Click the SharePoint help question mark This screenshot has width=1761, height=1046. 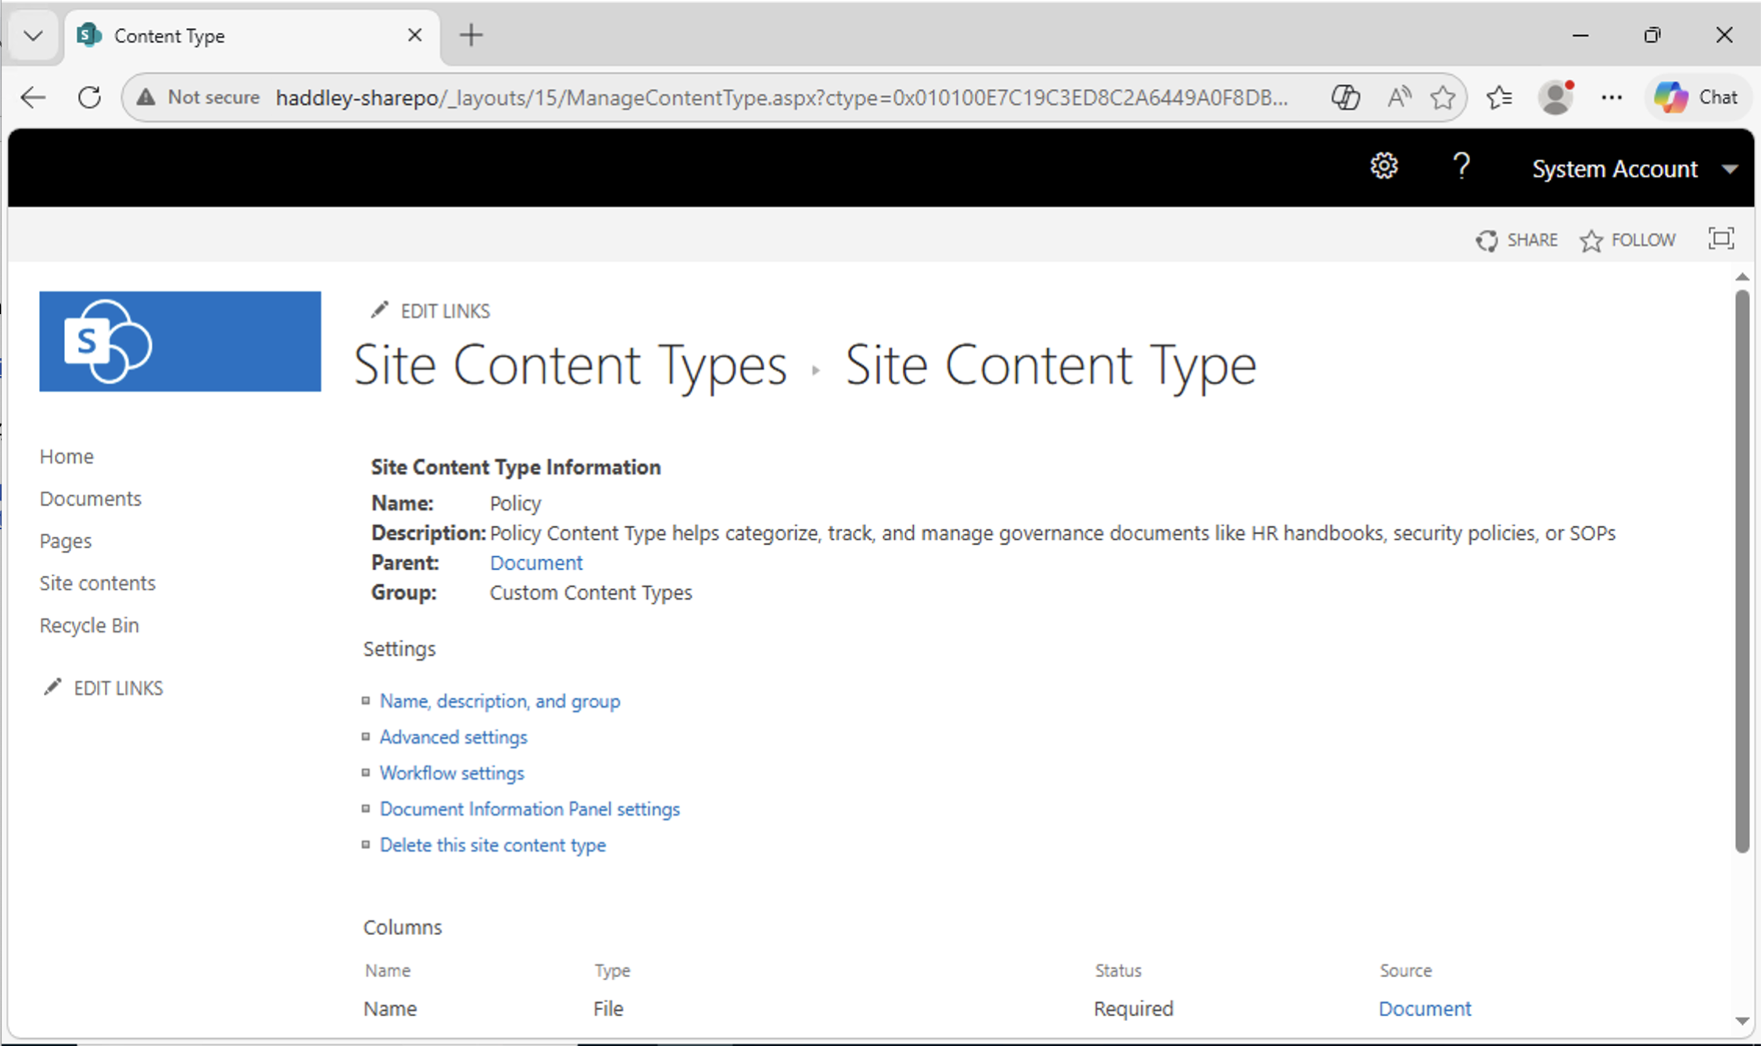tap(1461, 167)
